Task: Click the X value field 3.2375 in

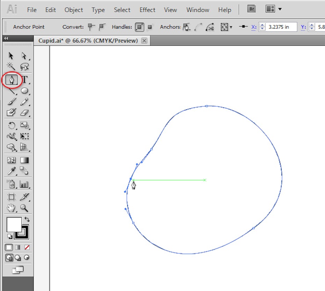Action: (x=281, y=27)
